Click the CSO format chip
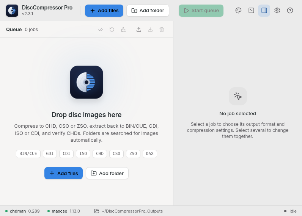The width and height of the screenshot is (302, 216). coord(116,154)
